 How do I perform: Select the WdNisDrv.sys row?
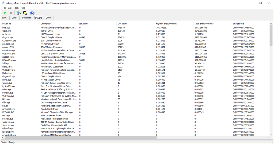[x=135, y=70]
